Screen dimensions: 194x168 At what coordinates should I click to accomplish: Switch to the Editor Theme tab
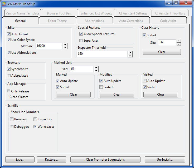[x=57, y=21]
